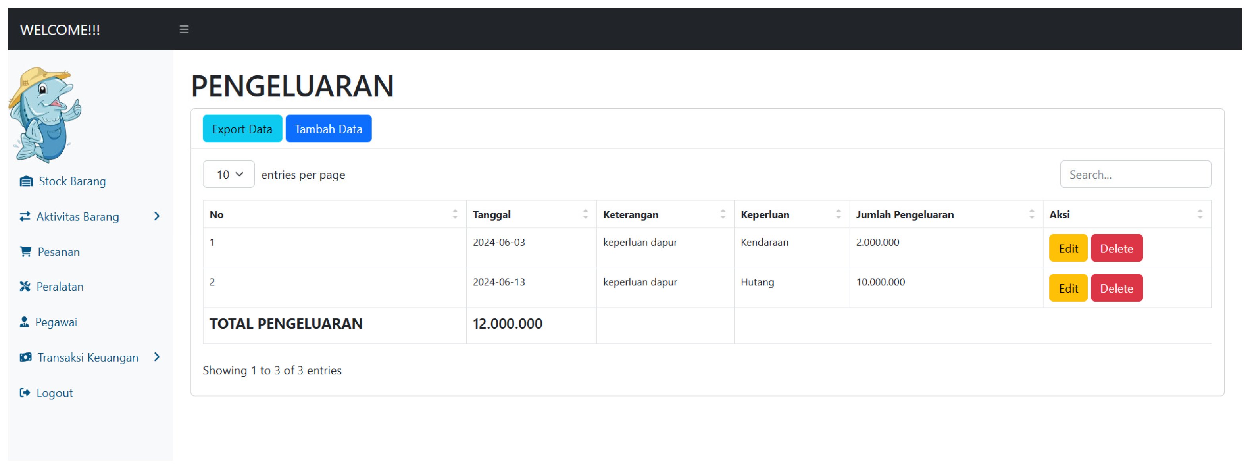Click the Peralatan tools icon
The width and height of the screenshot is (1250, 470).
tap(25, 287)
